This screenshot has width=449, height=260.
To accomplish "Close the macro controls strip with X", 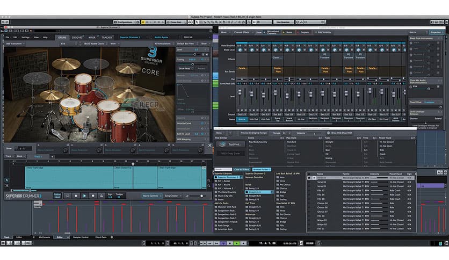I will [209, 146].
